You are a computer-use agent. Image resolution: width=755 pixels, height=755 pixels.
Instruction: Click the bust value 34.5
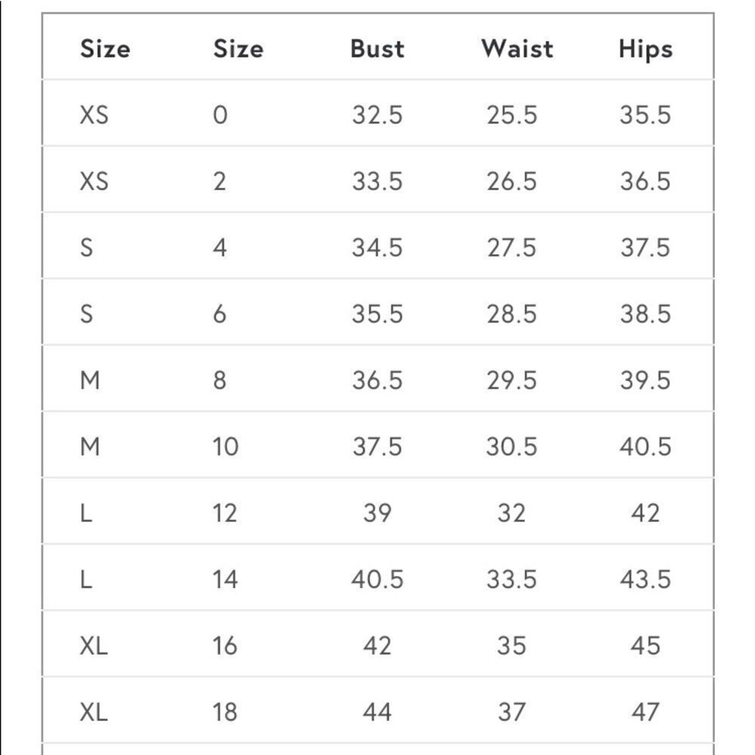[x=377, y=248]
